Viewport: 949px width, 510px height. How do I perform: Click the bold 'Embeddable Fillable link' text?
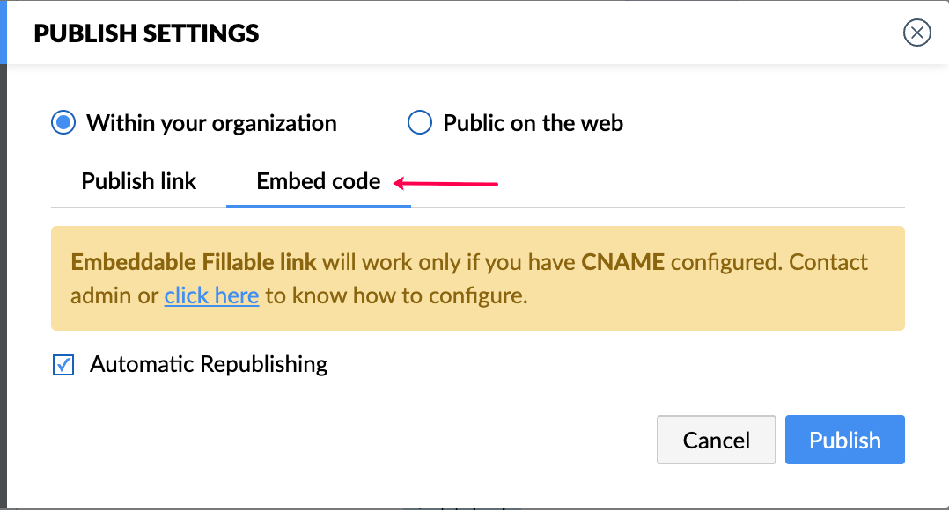pyautogui.click(x=194, y=262)
